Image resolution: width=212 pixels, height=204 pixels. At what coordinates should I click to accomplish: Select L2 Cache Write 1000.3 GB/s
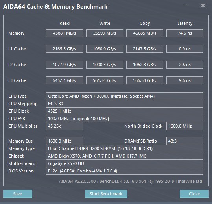105,65
